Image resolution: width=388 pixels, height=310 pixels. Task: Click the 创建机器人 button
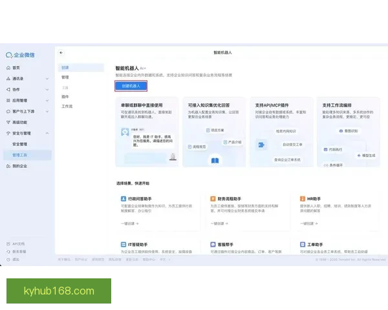pos(131,86)
